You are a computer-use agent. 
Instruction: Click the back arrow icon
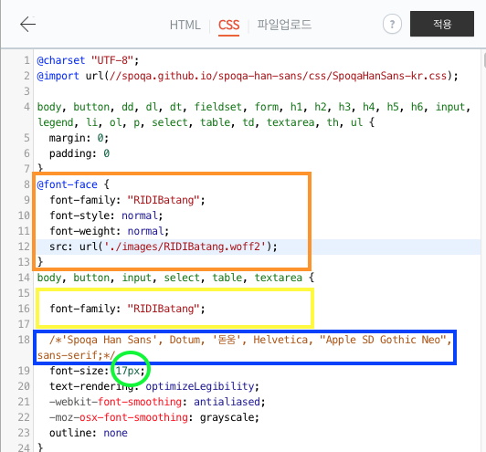28,24
